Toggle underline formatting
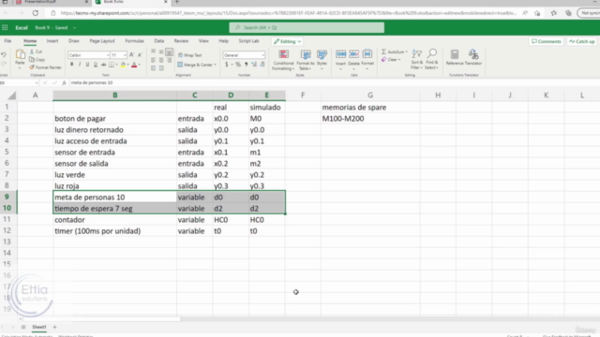This screenshot has height=337, width=600. (87, 65)
